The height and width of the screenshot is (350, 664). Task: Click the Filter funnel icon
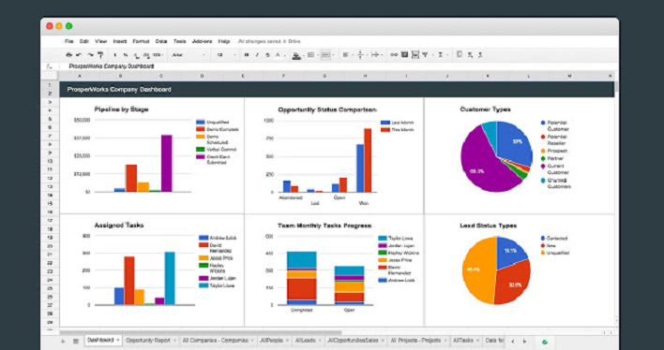click(425, 54)
